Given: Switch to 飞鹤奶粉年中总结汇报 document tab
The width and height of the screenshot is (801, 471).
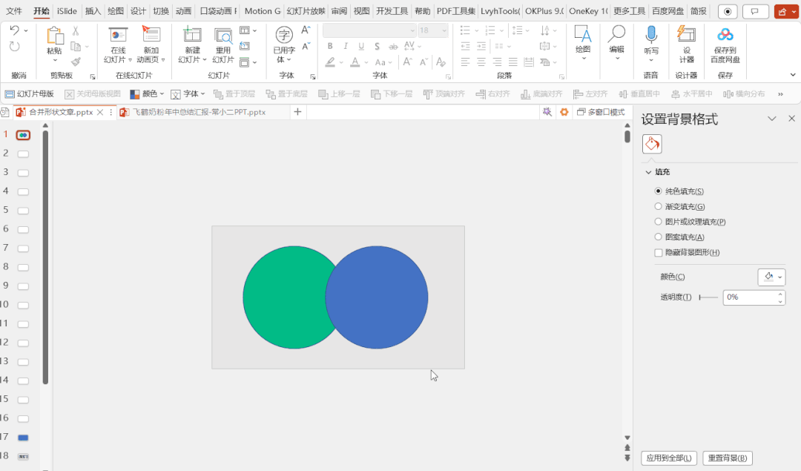Looking at the screenshot, I should [200, 112].
